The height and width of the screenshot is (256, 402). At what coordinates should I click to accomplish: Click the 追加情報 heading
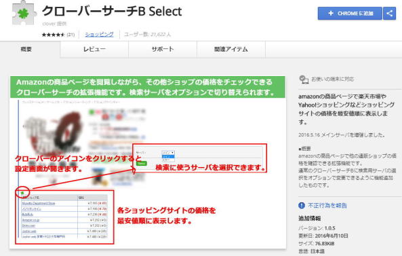tap(309, 219)
